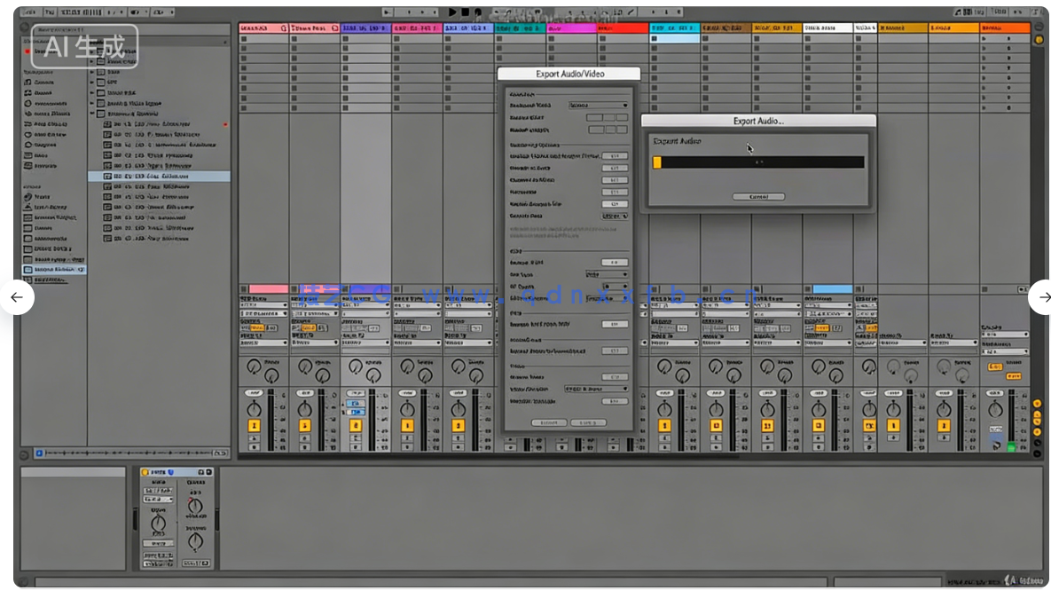Viewport: 1051px width, 591px height.
Task: Collapse the expanded sample pack folder in the browser
Action: click(x=92, y=114)
